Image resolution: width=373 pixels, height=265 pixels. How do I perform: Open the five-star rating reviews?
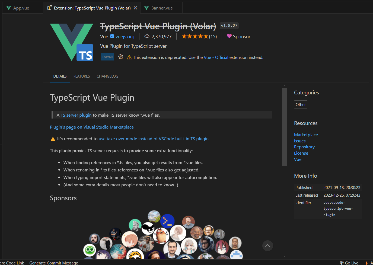195,36
